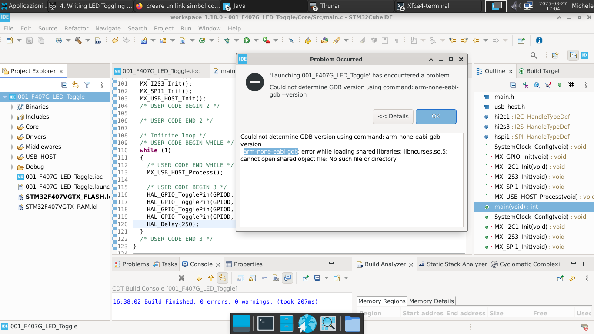Click the Build hammer icon in toolbar
Screen dimensions: 594x334
tap(78, 40)
